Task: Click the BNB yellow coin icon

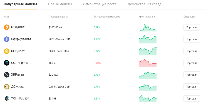Action: [7, 51]
